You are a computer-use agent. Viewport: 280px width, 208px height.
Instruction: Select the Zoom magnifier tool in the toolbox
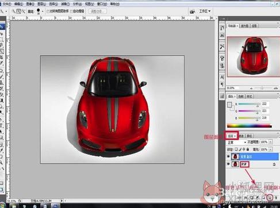click(x=2, y=163)
